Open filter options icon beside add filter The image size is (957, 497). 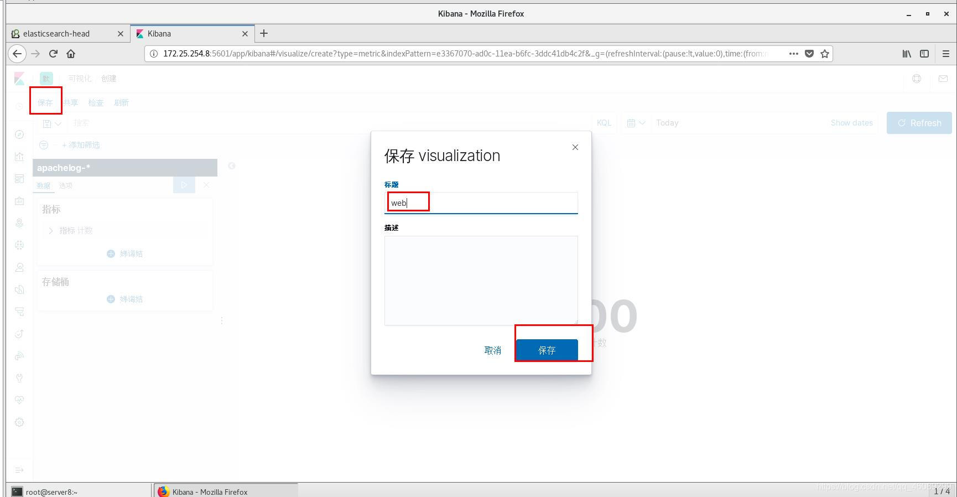click(44, 145)
